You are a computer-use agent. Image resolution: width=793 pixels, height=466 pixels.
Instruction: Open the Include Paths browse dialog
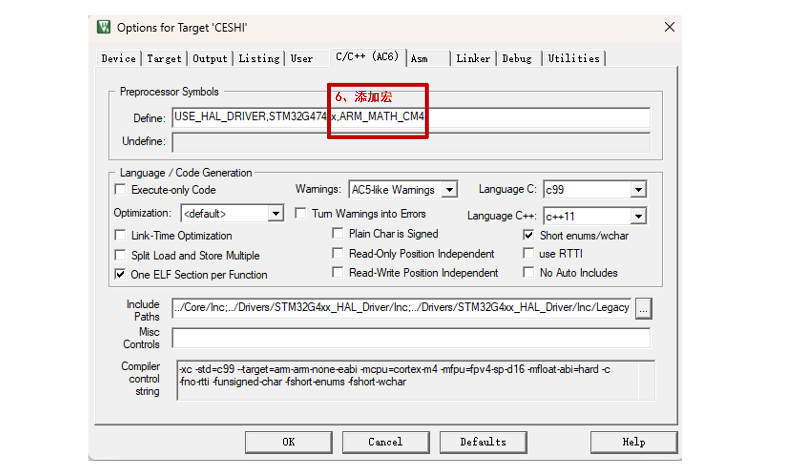(644, 308)
